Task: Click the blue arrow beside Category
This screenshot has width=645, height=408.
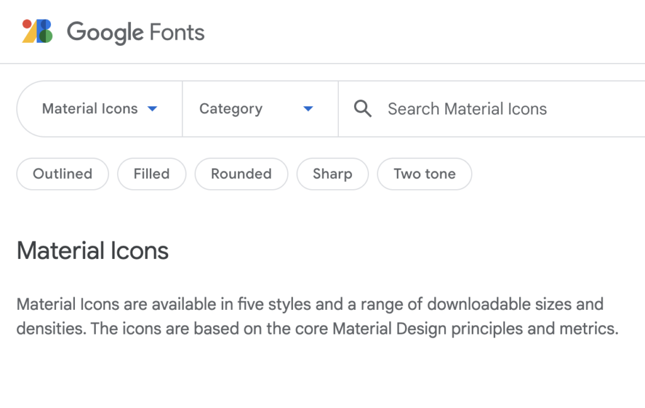Action: (308, 109)
